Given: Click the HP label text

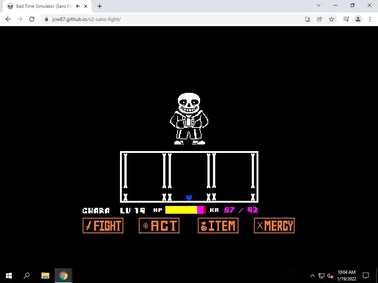Looking at the screenshot, I should 158,210.
